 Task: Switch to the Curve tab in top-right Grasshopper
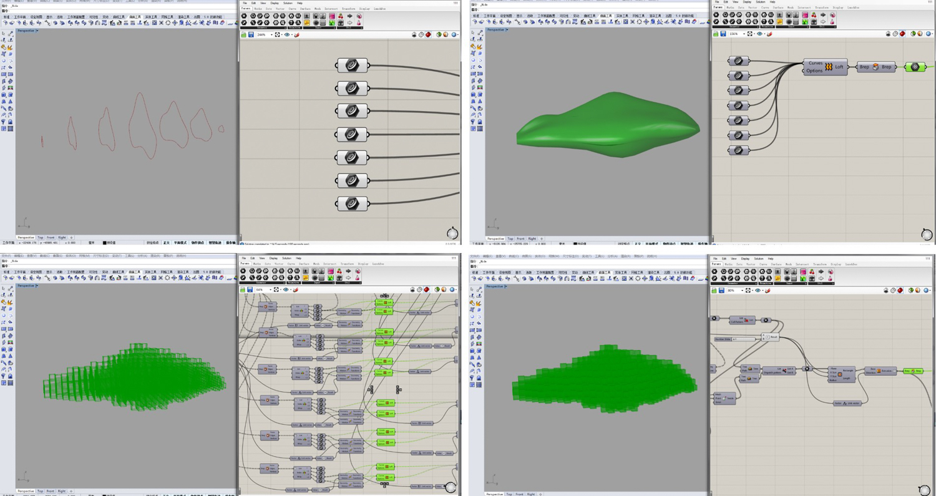click(764, 7)
